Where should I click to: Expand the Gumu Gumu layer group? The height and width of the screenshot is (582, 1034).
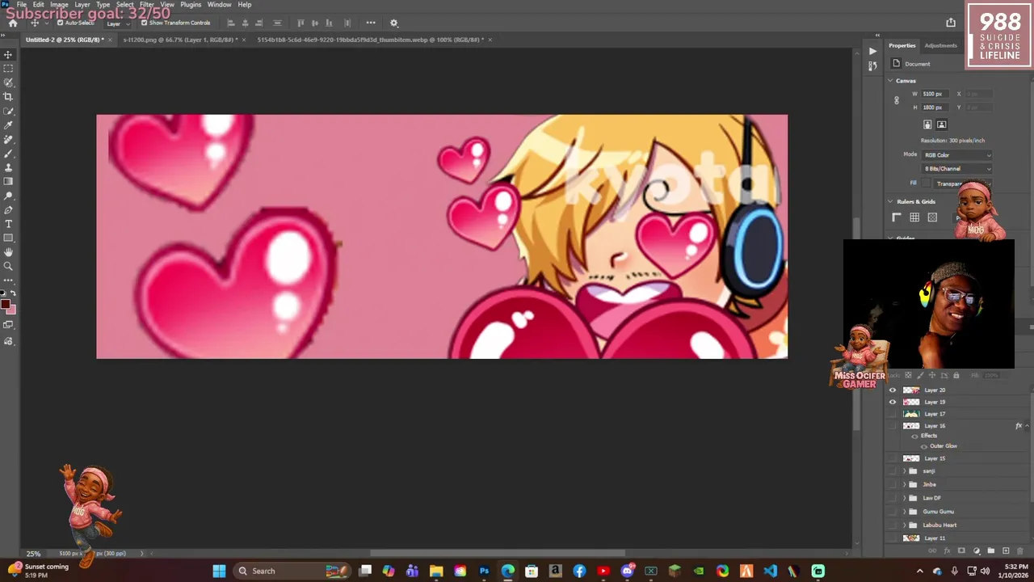[x=904, y=512]
